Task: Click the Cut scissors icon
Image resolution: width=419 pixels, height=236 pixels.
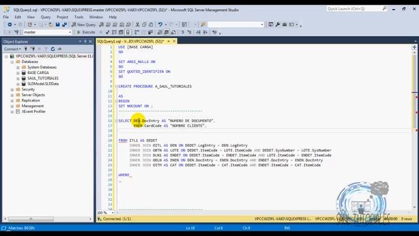Action: 137,25
